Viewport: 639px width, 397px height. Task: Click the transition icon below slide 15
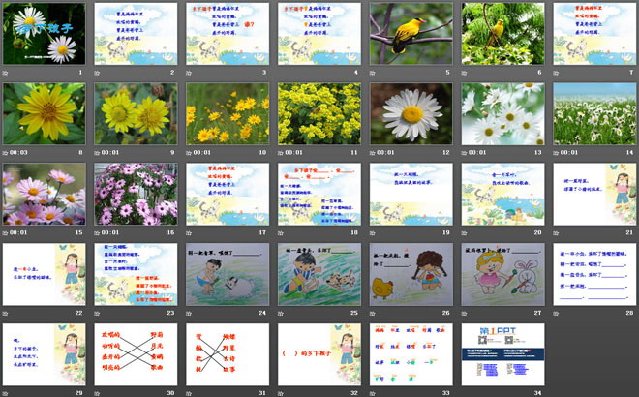7,232
